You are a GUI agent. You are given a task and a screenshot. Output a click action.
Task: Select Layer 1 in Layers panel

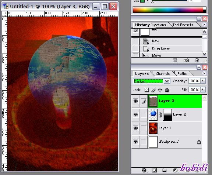tap(175, 128)
